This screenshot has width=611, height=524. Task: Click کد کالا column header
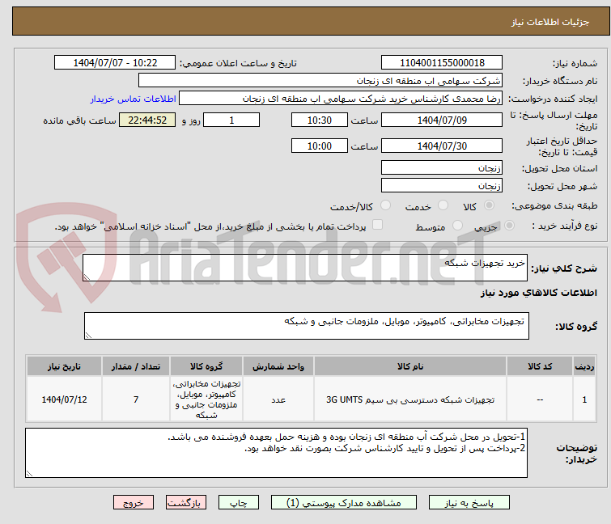pyautogui.click(x=540, y=366)
